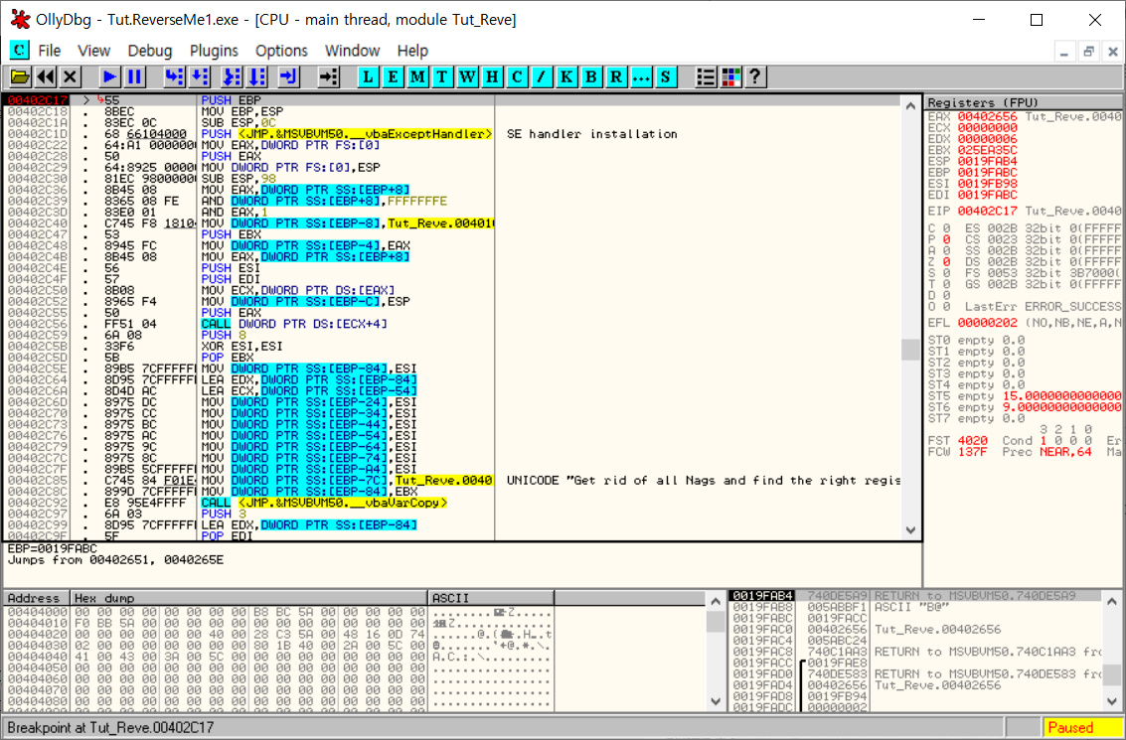Show CPU window with C button

pyautogui.click(x=517, y=76)
